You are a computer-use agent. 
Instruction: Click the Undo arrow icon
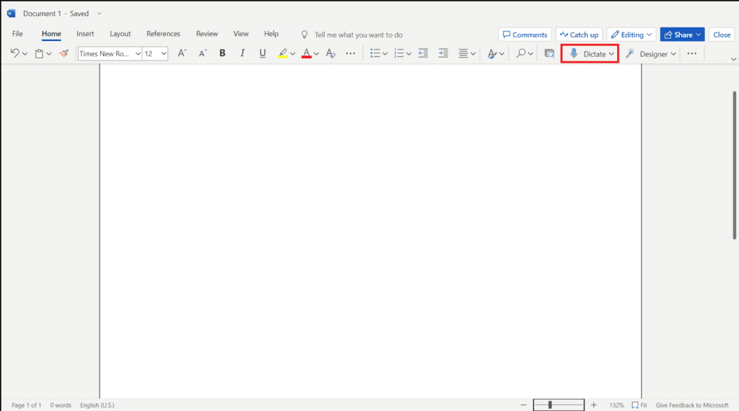click(14, 53)
